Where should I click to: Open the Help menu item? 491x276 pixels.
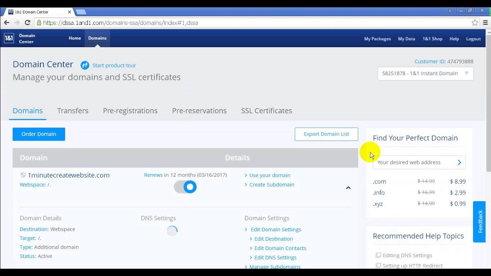pyautogui.click(x=454, y=39)
